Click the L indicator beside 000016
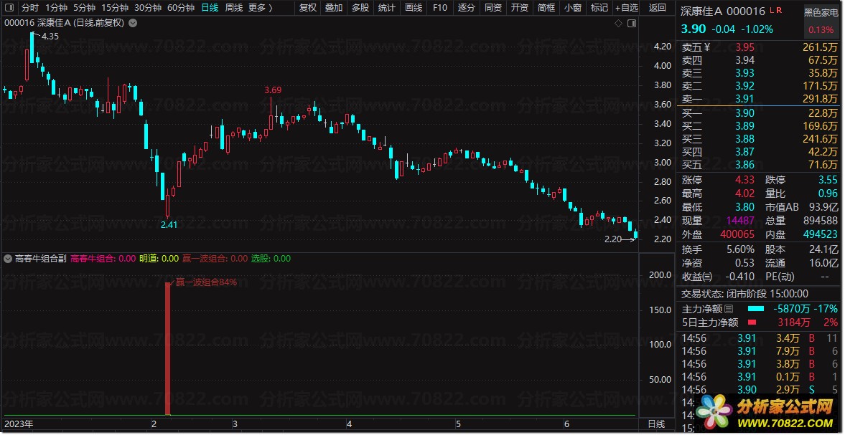Screen dimensions: 845x435 [x=772, y=10]
